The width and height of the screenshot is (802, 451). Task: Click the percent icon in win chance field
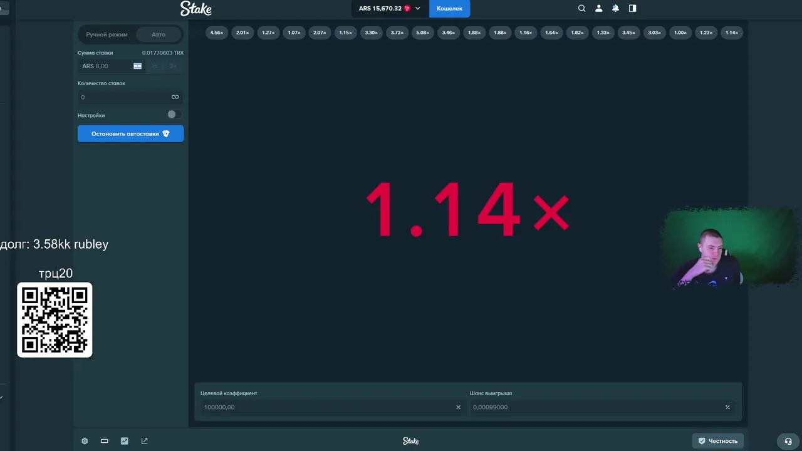[x=727, y=407]
